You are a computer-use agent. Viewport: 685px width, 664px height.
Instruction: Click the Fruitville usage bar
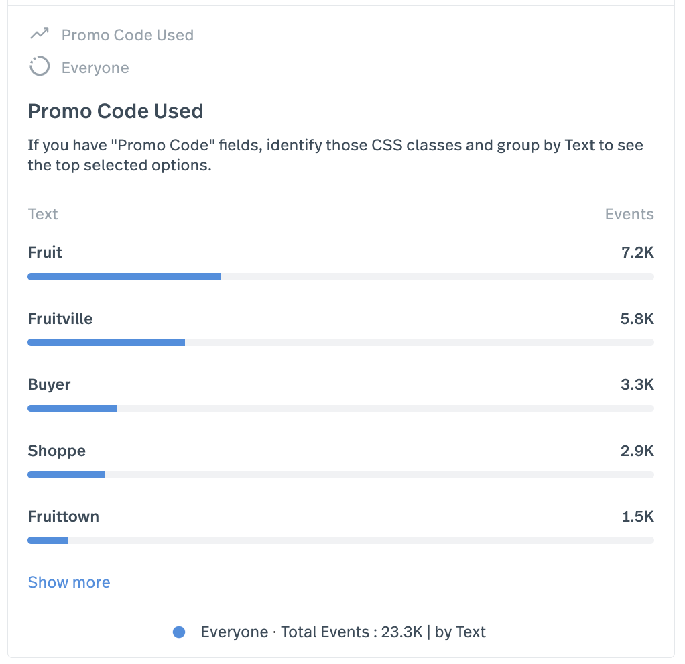(x=106, y=342)
